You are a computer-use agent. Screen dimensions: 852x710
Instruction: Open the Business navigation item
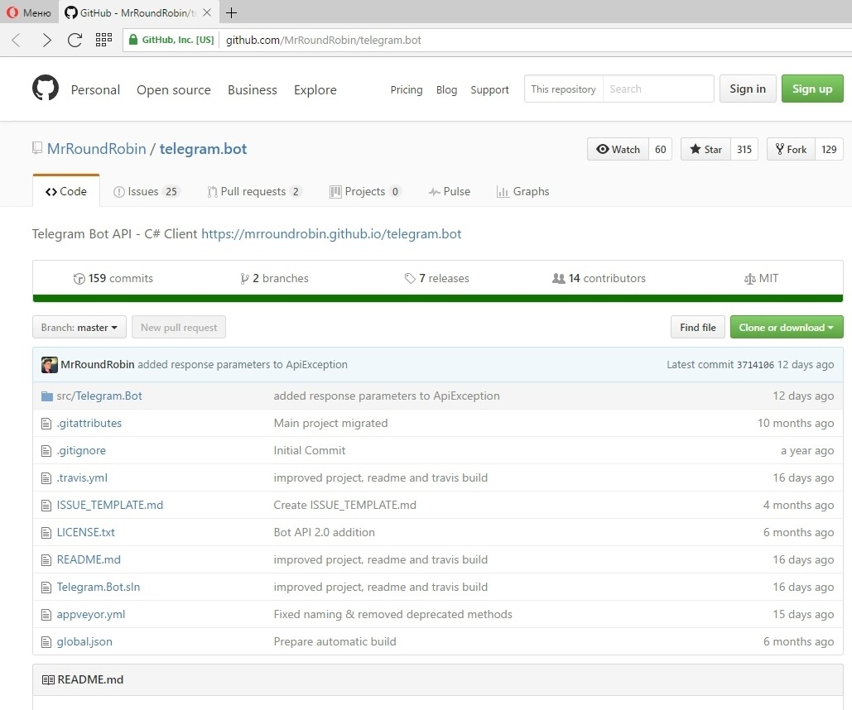(252, 89)
